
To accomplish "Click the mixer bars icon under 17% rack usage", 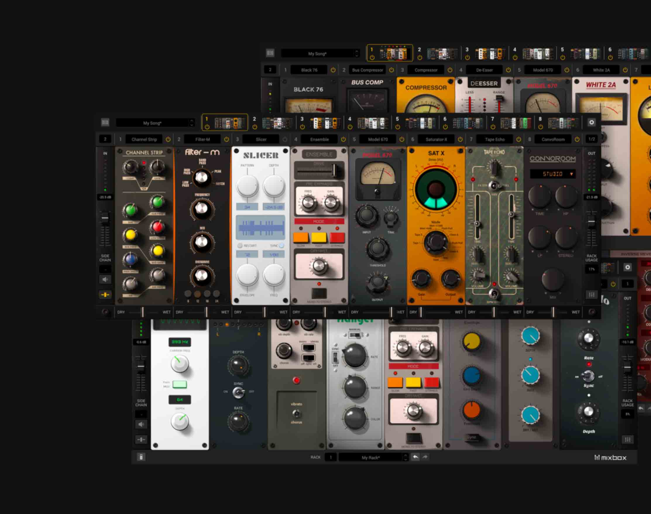I will (x=591, y=295).
